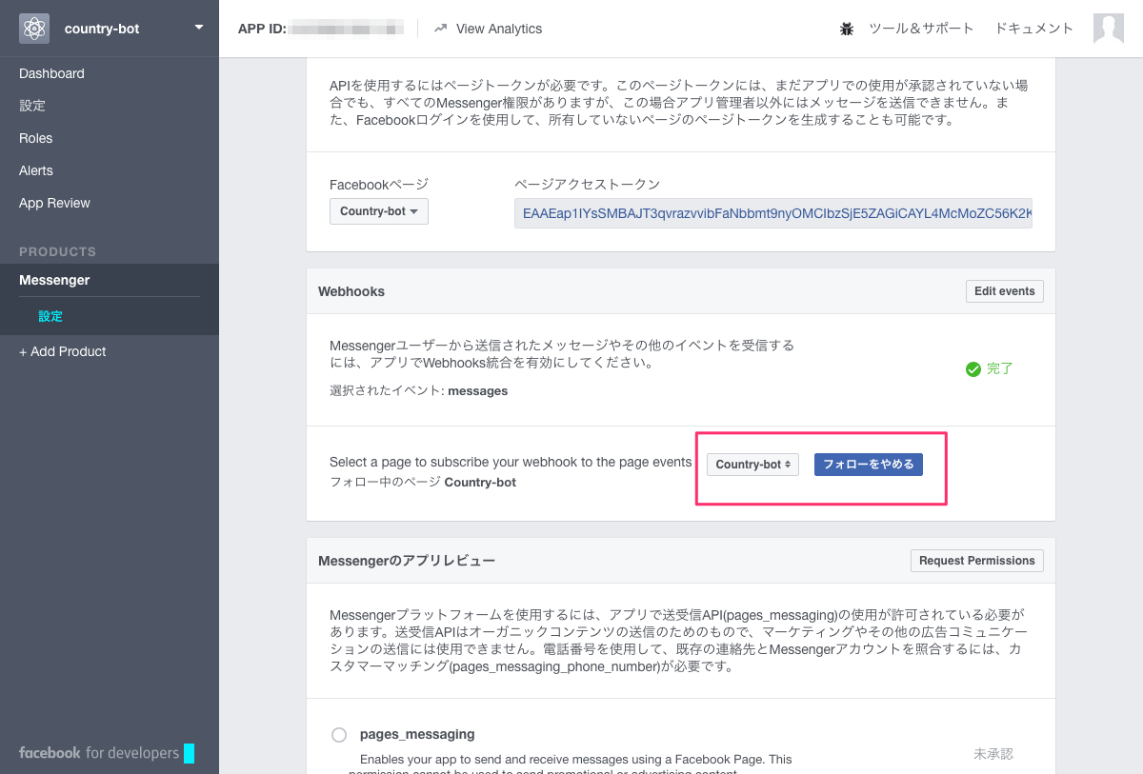Click the country-bot atom app icon

coord(34,28)
